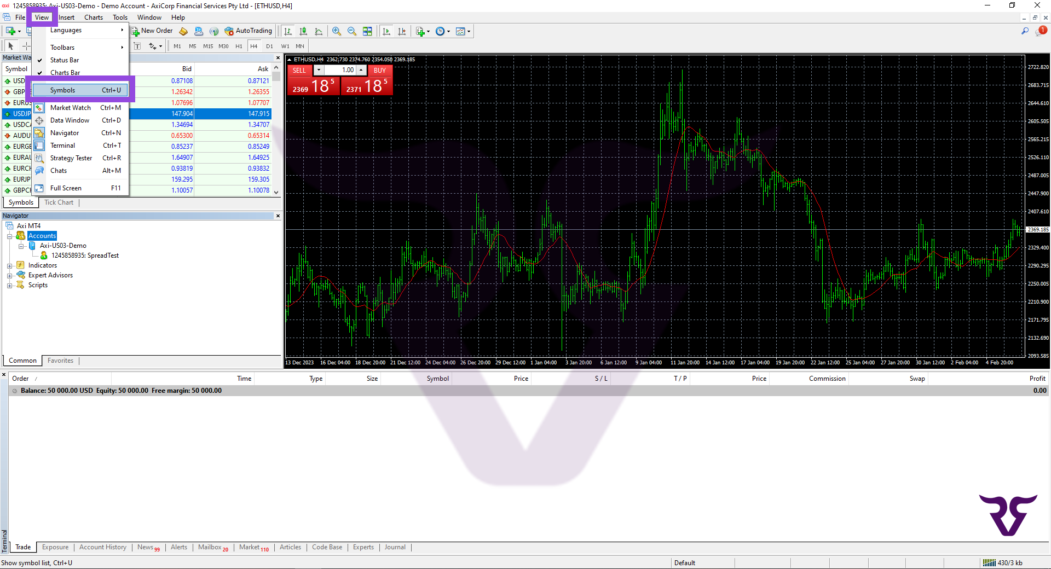Open the Toolbars submenu
This screenshot has width=1051, height=569.
pos(80,48)
